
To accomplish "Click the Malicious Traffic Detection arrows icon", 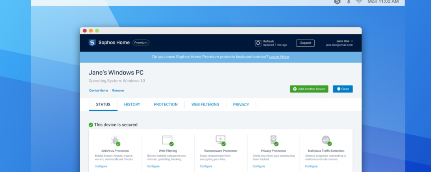I will point(326,140).
